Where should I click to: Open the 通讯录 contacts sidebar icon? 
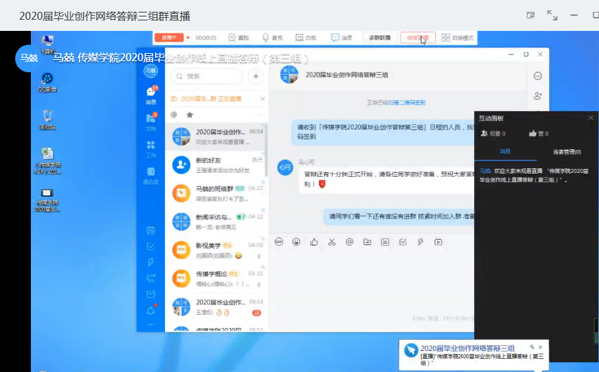click(151, 174)
